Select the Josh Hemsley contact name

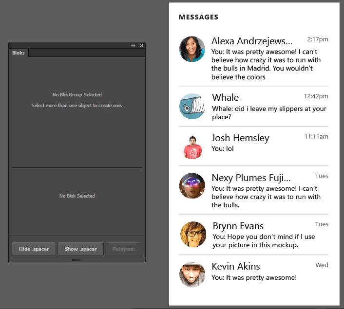click(x=240, y=138)
